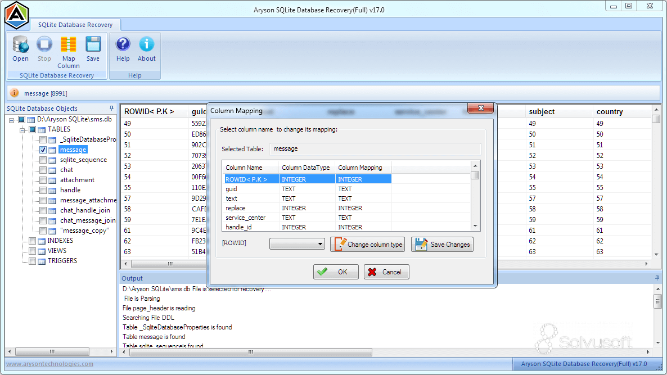Viewport: 667px width, 375px height.
Task: Tick the attachment table checkbox
Action: [43, 180]
